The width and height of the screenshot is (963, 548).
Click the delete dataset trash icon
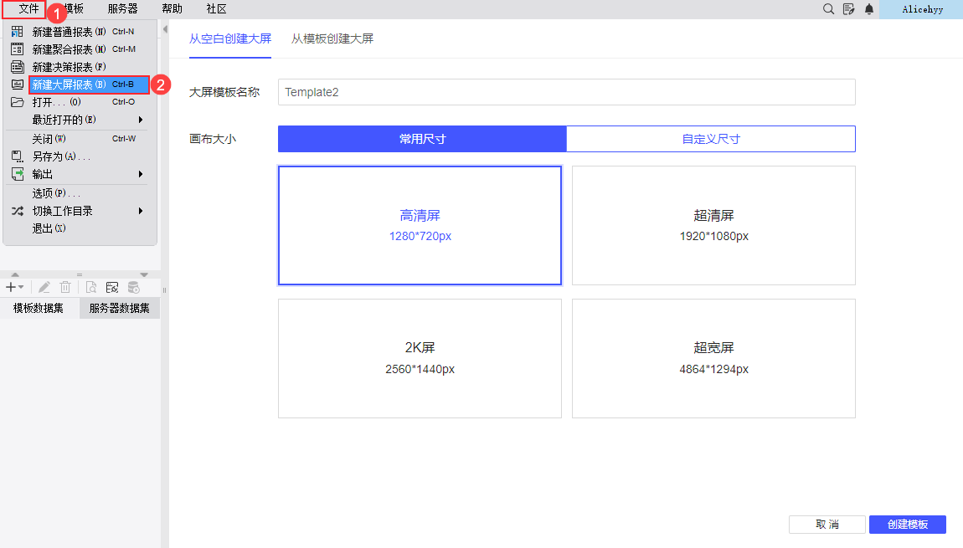coord(65,287)
